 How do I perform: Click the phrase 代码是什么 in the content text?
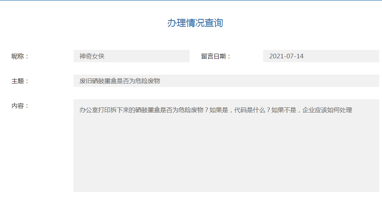250,110
